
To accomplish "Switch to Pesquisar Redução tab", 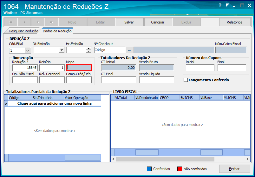I will point(23,31).
